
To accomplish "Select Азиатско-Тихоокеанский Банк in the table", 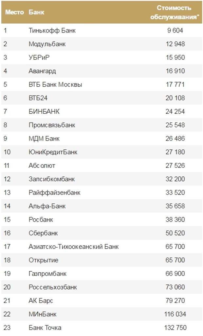I will pos(74,246).
